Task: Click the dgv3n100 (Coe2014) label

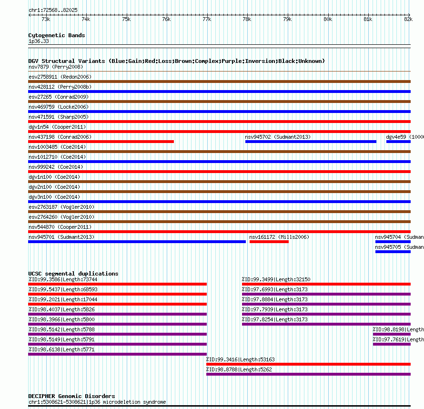Action: coord(54,197)
